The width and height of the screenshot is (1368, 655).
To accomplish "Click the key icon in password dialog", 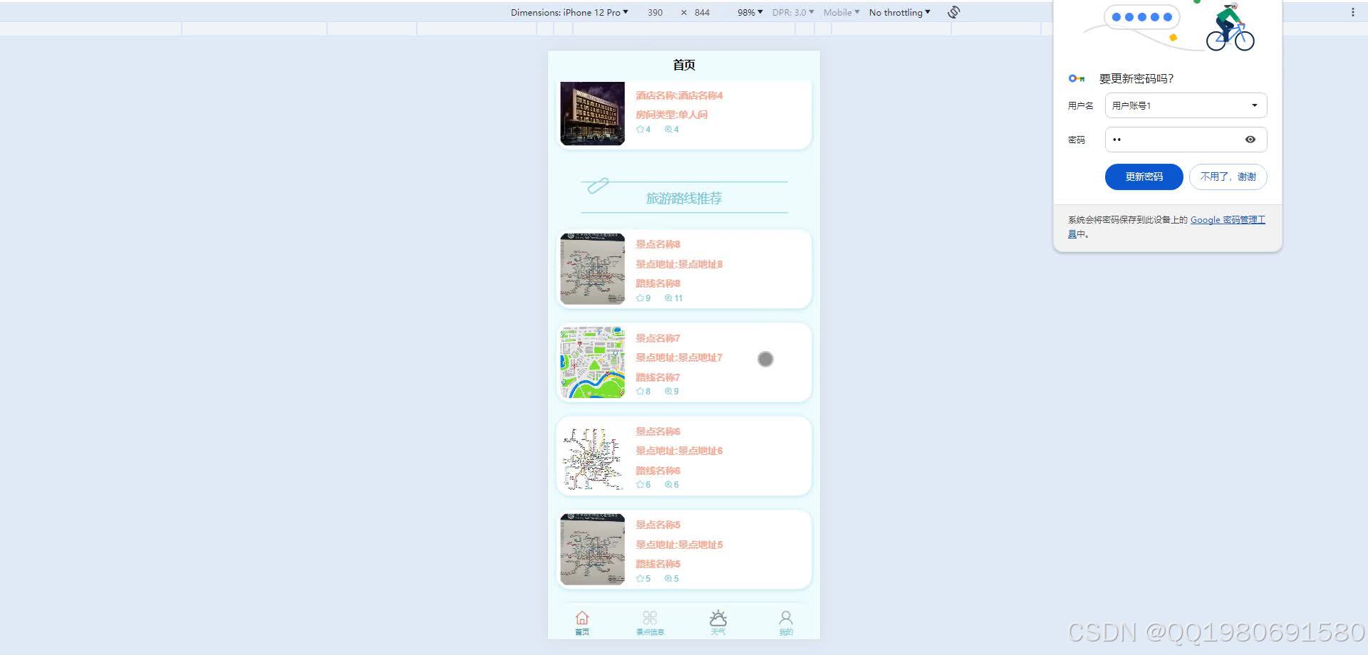I will point(1077,78).
